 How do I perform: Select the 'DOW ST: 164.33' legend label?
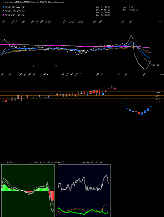coord(14,7)
